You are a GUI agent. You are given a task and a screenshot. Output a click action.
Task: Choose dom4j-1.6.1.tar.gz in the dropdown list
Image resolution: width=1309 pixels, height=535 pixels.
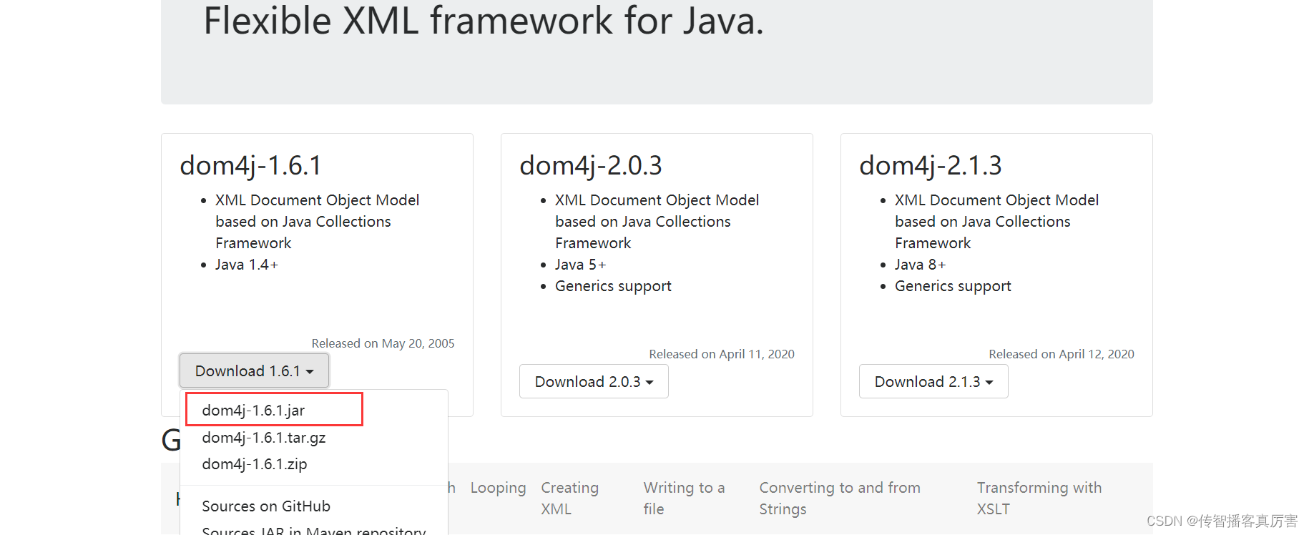pyautogui.click(x=314, y=437)
